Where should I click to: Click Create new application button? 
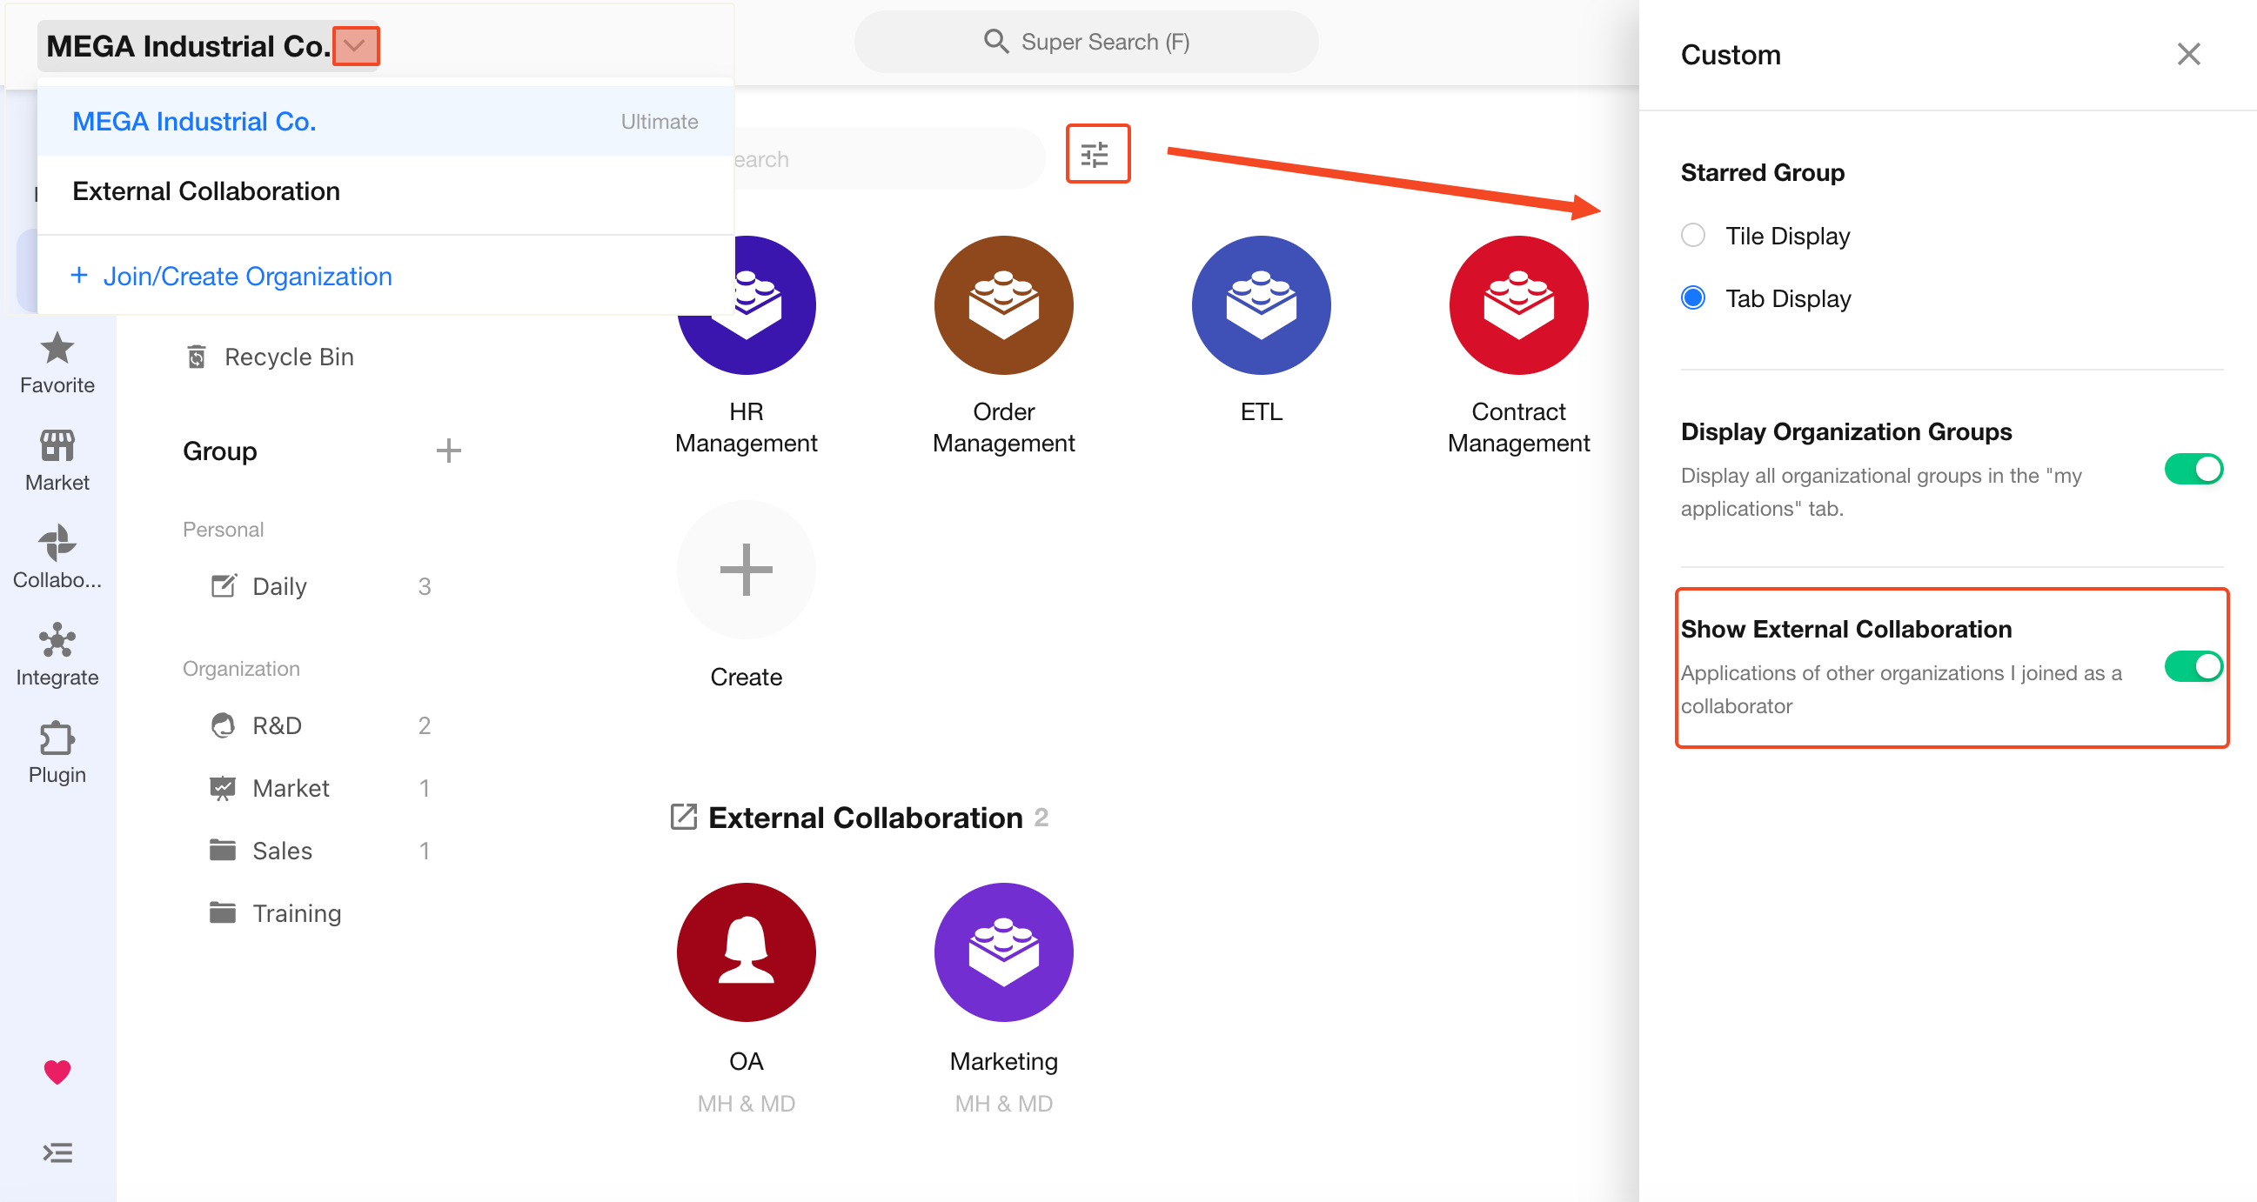coord(746,571)
